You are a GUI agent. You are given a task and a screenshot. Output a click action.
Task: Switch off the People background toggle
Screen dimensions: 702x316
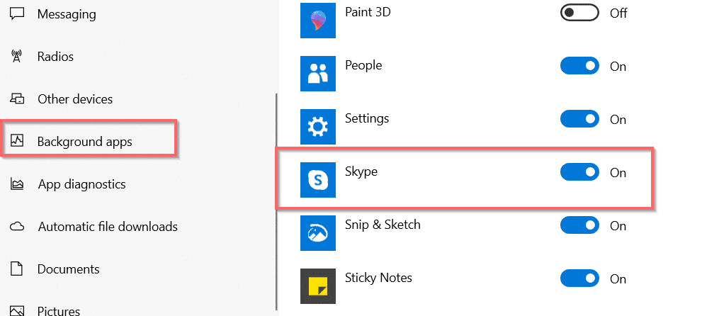point(579,66)
